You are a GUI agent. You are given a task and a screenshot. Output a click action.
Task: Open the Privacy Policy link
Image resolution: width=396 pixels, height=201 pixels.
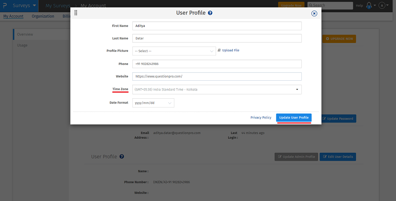pos(261,118)
